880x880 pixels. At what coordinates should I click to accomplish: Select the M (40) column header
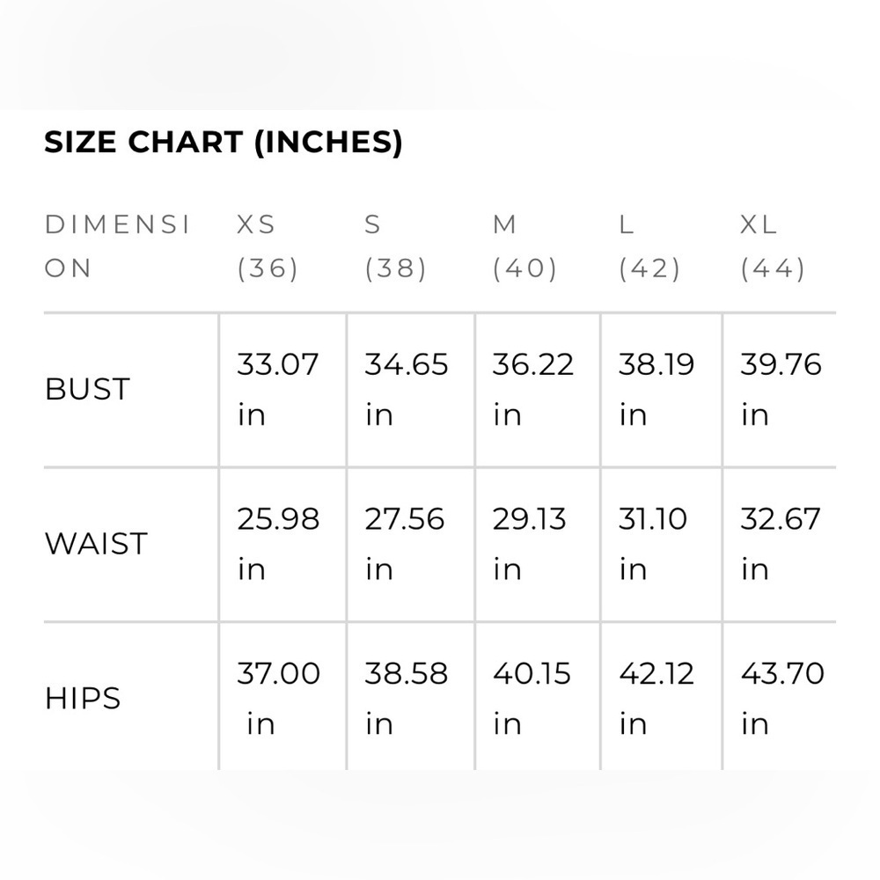(x=524, y=246)
